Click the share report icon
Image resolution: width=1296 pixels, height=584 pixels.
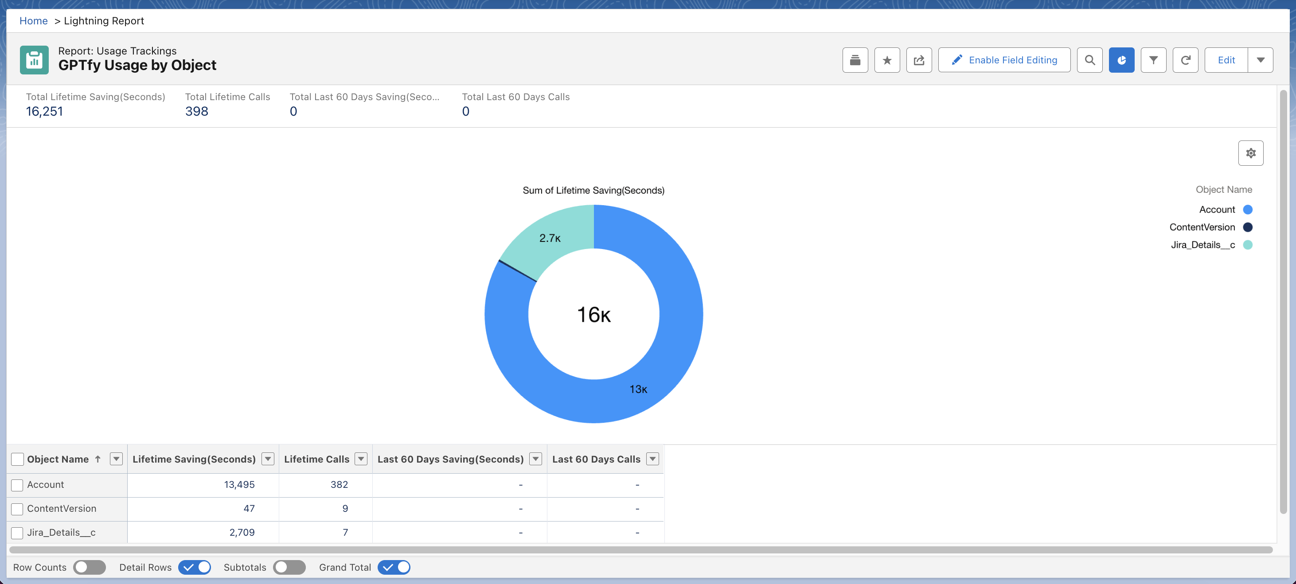pyautogui.click(x=919, y=60)
